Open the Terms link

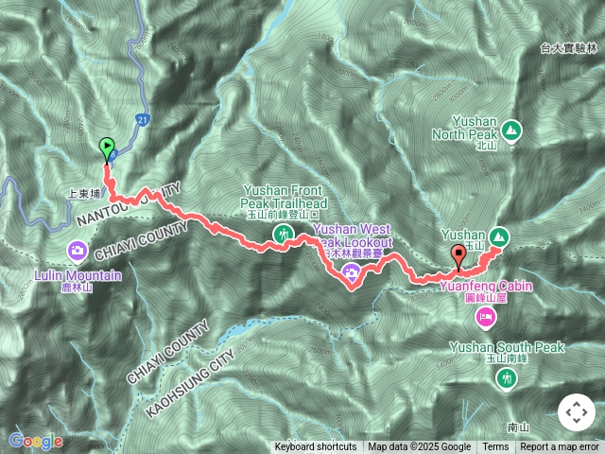(495, 447)
